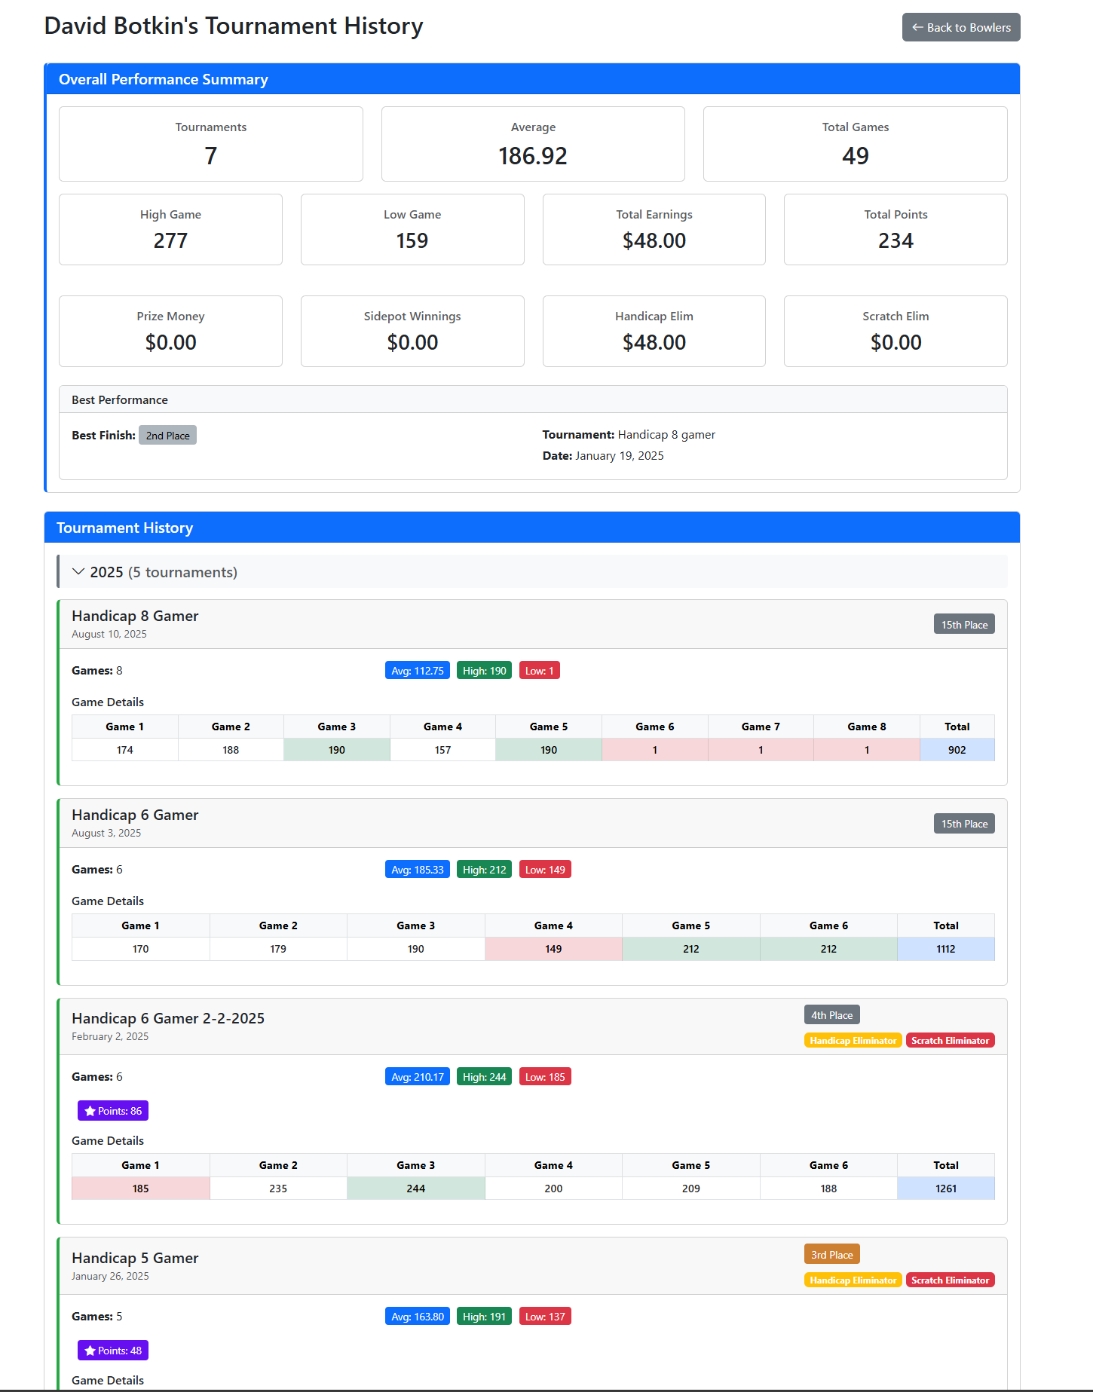Click the 4th Place badge
This screenshot has width=1093, height=1392.
(x=831, y=1015)
